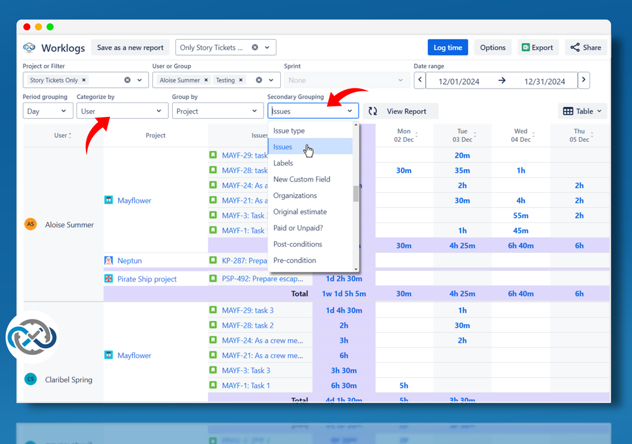Open Claribel's MAYF-1: Task 1 issue

[x=246, y=386]
